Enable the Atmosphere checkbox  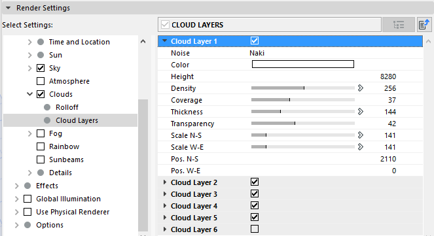pyautogui.click(x=41, y=81)
